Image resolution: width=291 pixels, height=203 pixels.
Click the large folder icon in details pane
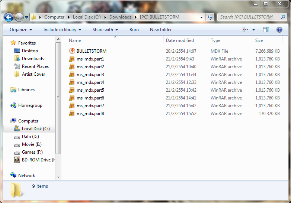(x=17, y=190)
